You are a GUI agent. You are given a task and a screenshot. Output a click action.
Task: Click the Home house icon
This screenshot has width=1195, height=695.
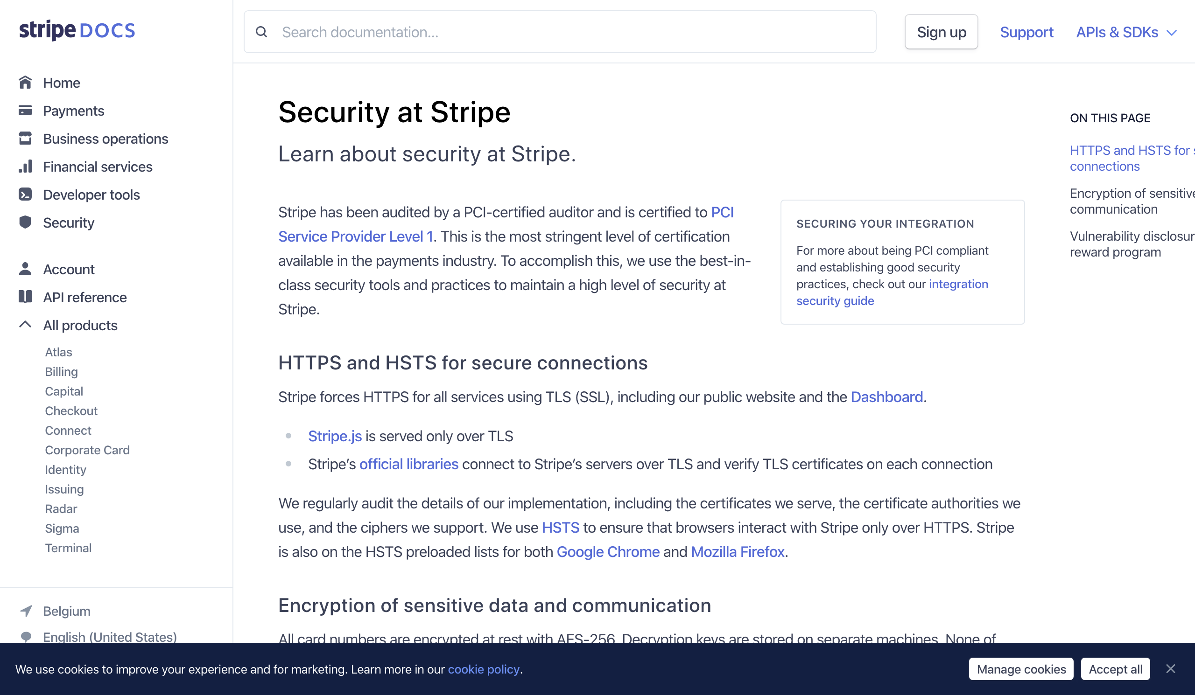25,83
